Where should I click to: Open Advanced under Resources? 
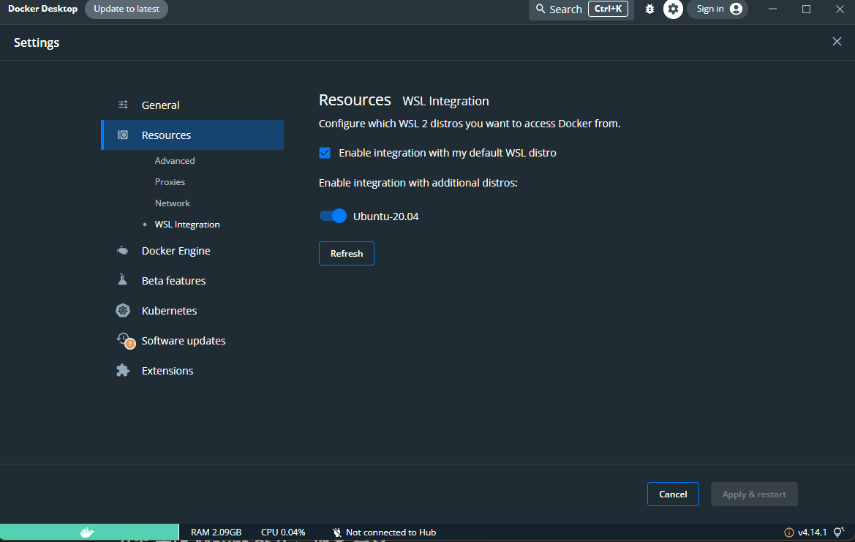[x=175, y=160]
